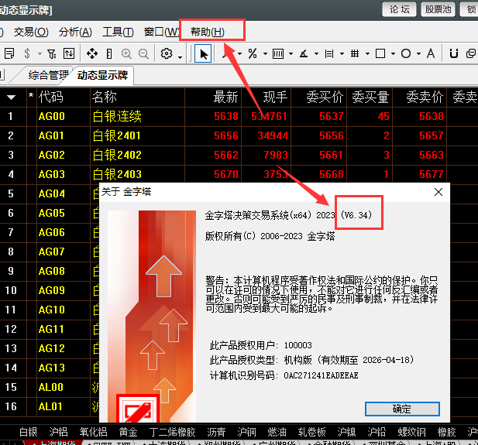Expand dropdown beside the circle tool
The image size is (478, 445).
click(419, 54)
